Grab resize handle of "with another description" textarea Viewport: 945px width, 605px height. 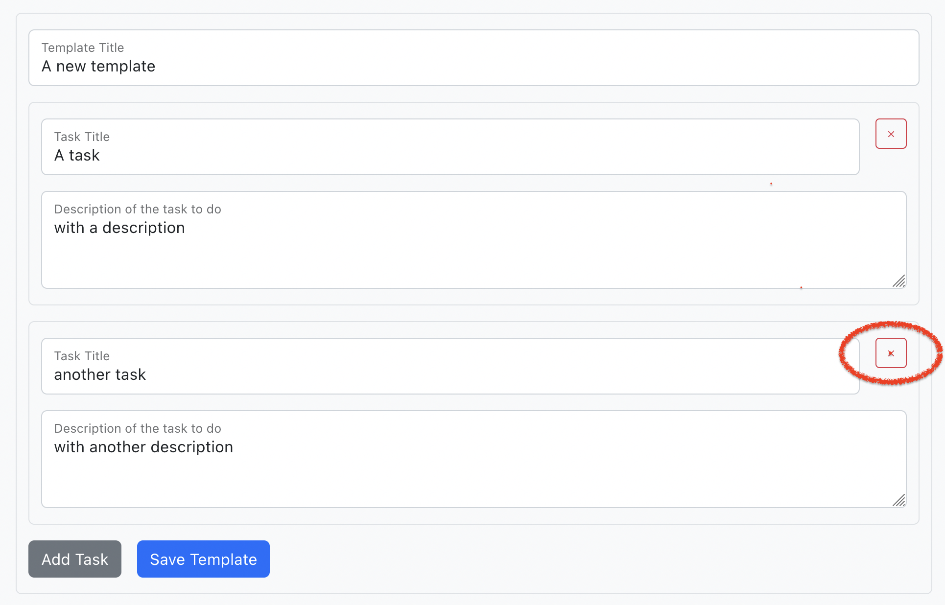click(x=899, y=500)
